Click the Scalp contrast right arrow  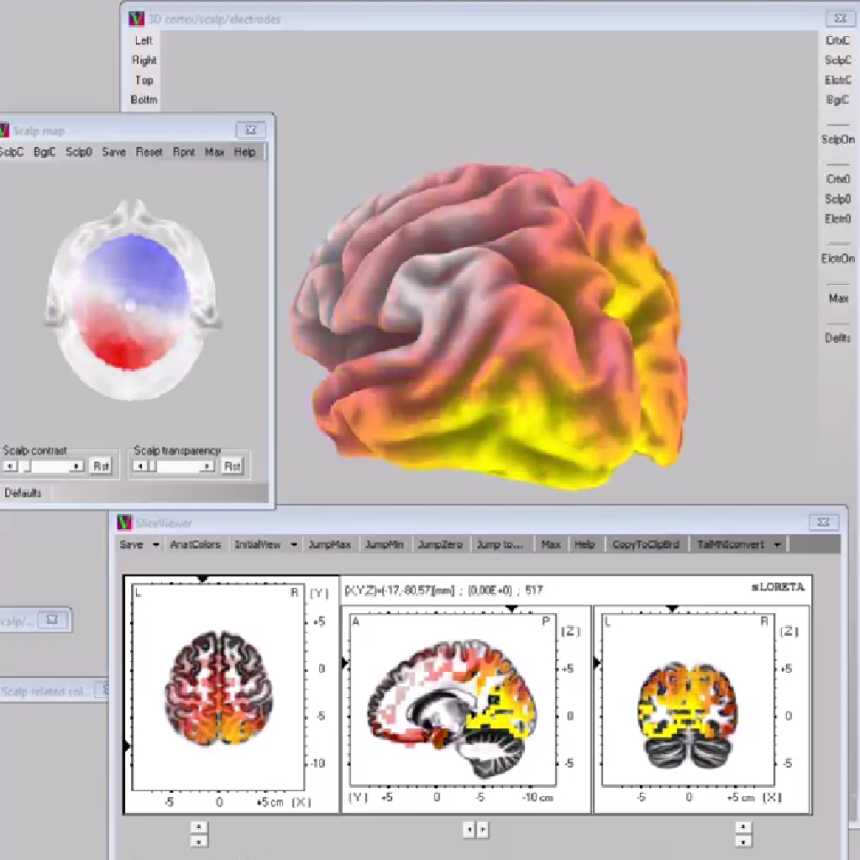pyautogui.click(x=76, y=466)
